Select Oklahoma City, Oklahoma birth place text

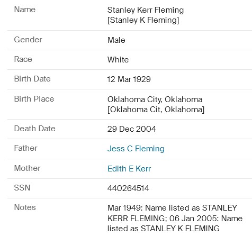(x=155, y=99)
